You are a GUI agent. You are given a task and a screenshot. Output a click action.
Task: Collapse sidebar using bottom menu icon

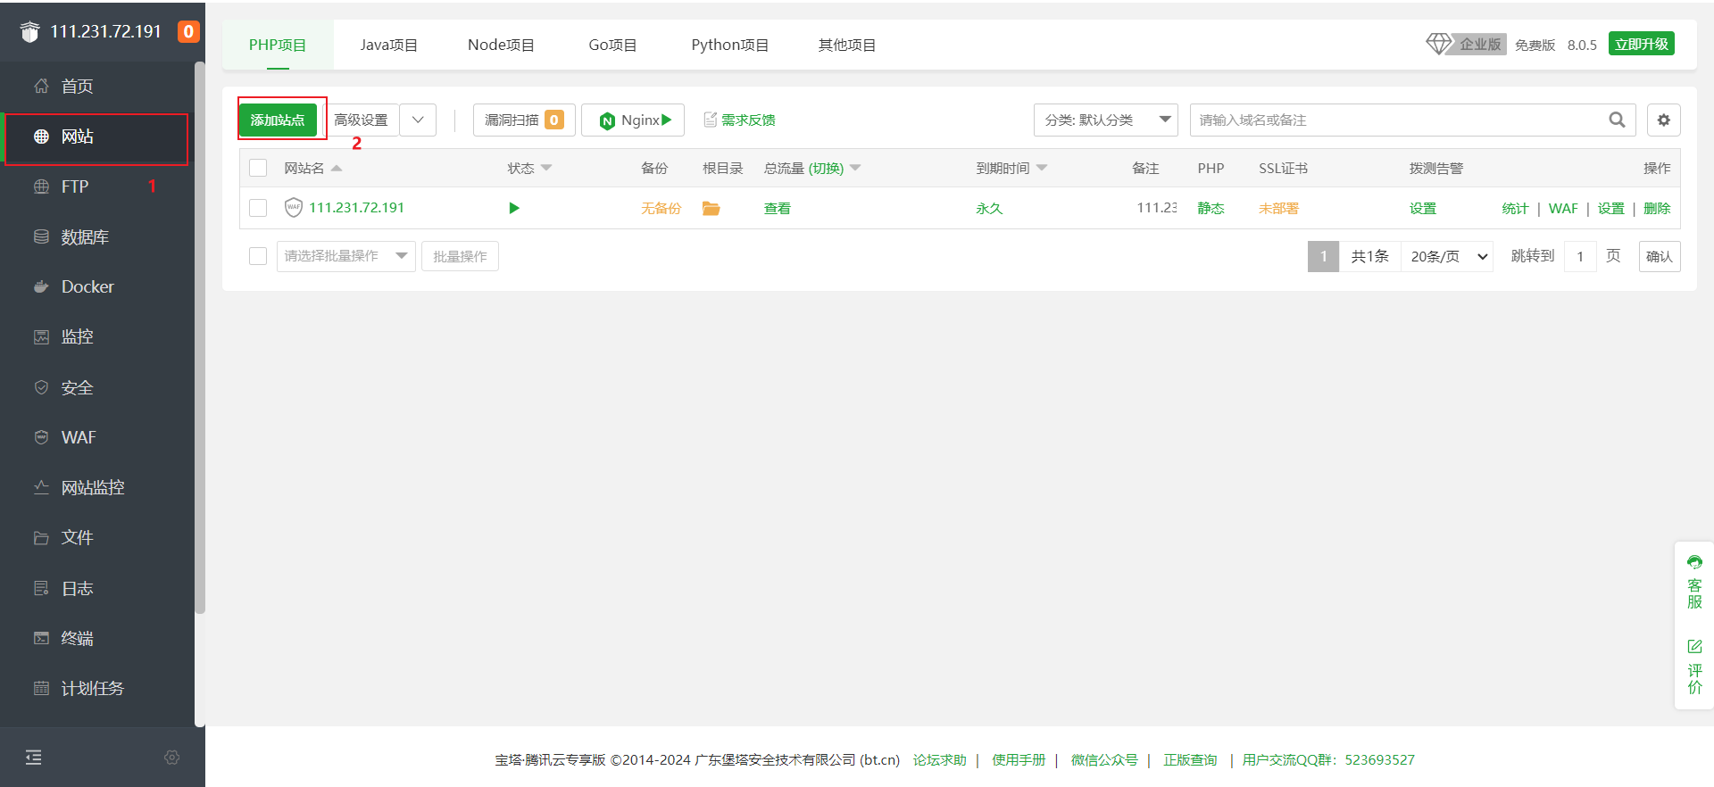(x=34, y=757)
